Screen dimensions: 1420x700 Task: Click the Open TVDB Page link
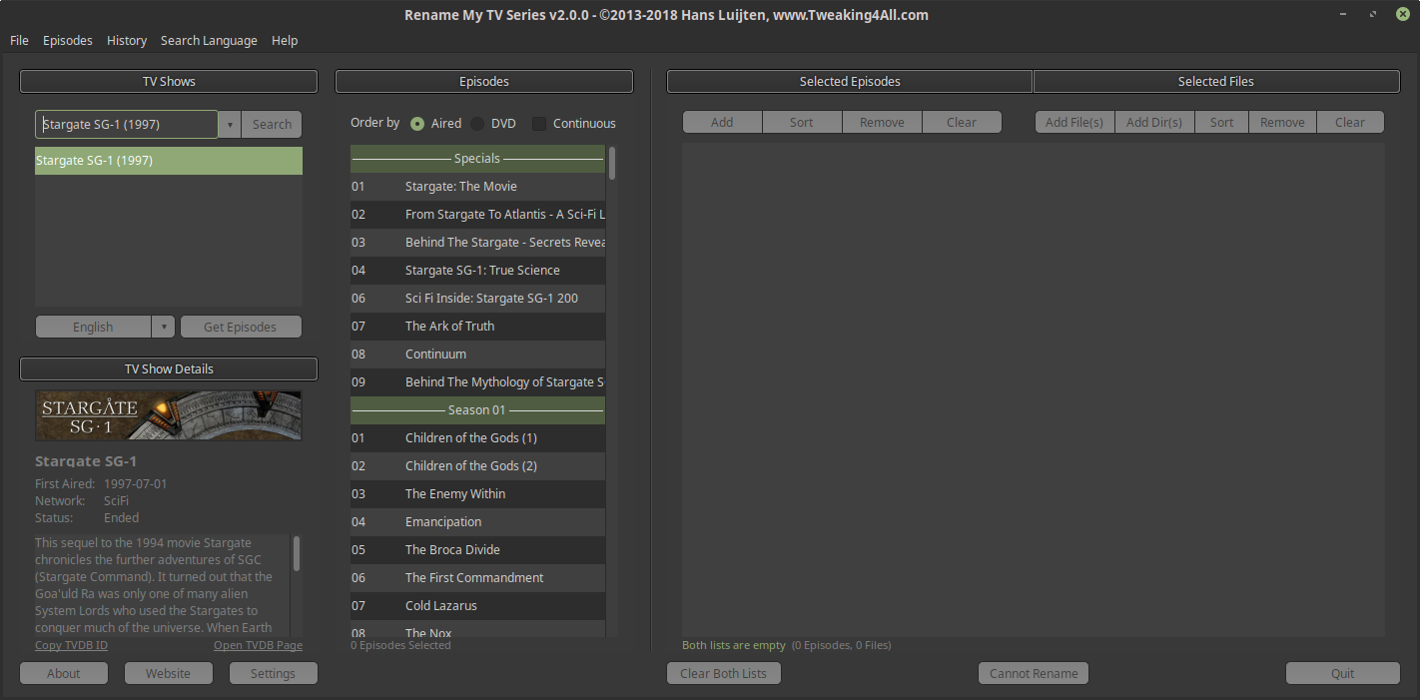pos(258,645)
